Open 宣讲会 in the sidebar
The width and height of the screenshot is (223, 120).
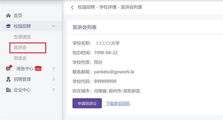click(x=20, y=47)
